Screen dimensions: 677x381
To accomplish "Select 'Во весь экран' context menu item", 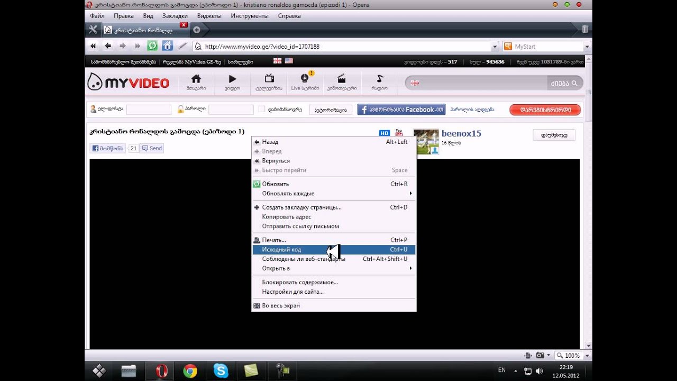I will coord(333,306).
